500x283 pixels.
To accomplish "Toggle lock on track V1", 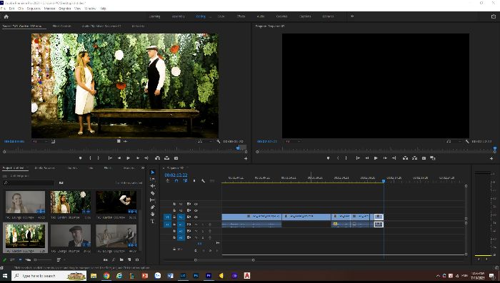I will [174, 217].
